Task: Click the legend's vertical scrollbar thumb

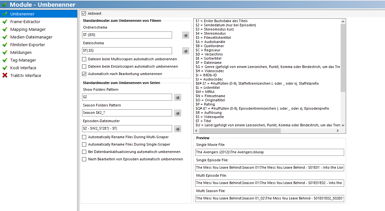Action: point(343,58)
